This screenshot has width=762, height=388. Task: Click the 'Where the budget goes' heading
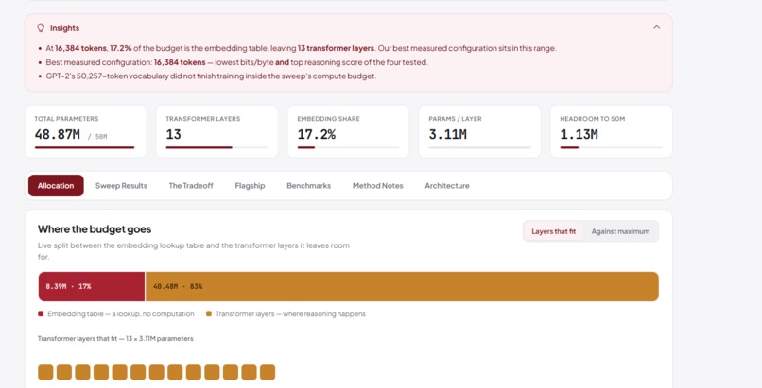coord(95,228)
